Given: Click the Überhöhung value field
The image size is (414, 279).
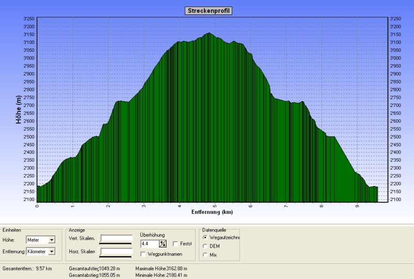Looking at the screenshot, I should pyautogui.click(x=149, y=243).
